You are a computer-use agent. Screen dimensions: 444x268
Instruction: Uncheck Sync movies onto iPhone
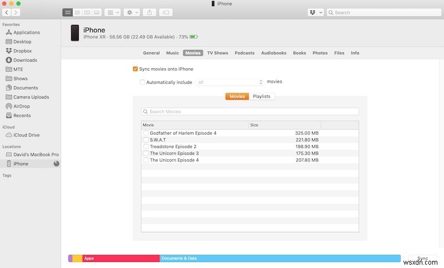135,69
